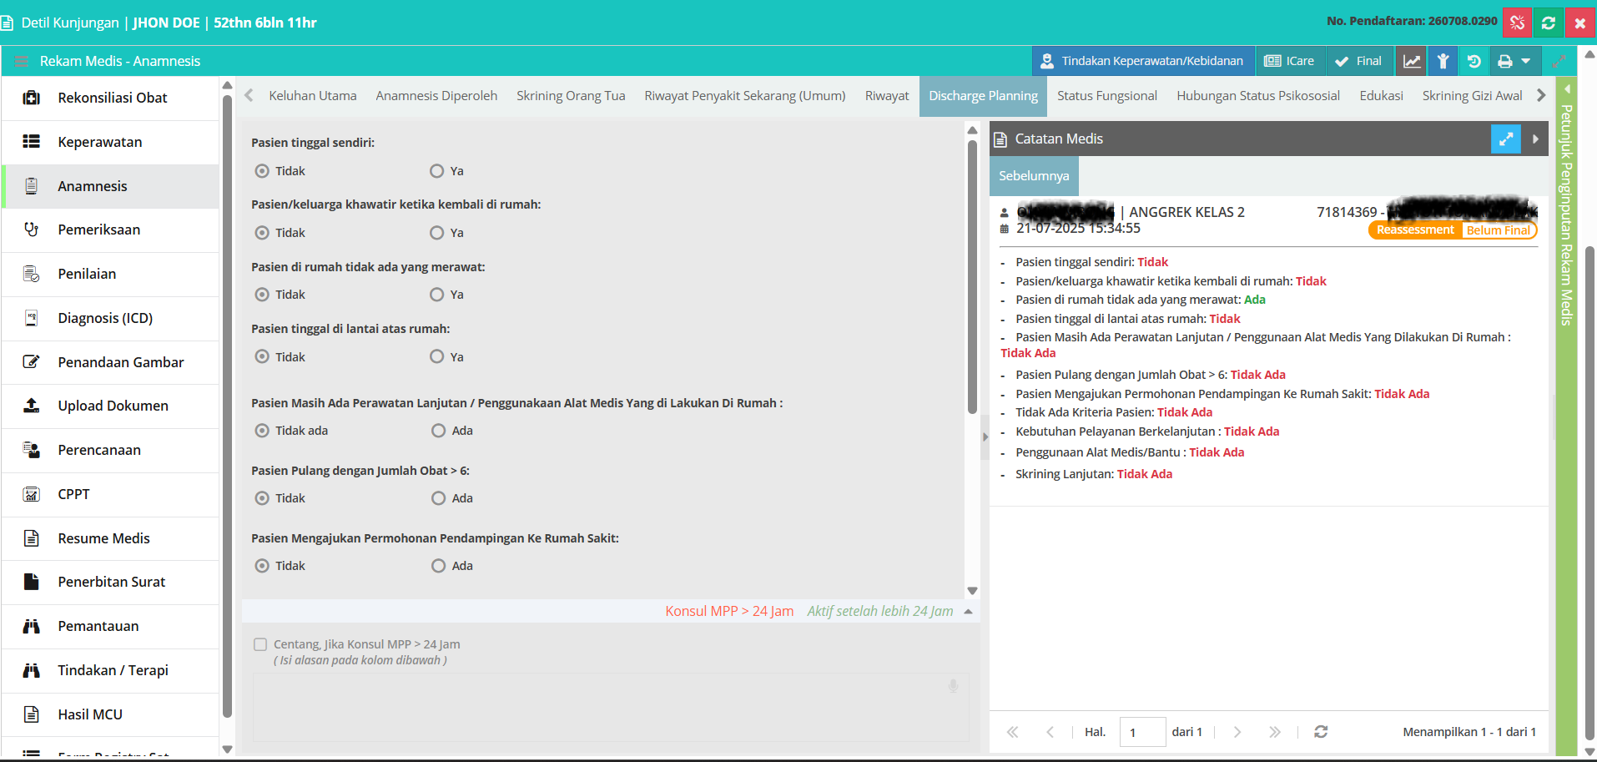Viewport: 1597px width, 762px height.
Task: Switch to Riwayat Penyakit Sekarang (Umum) tab
Action: pos(744,96)
